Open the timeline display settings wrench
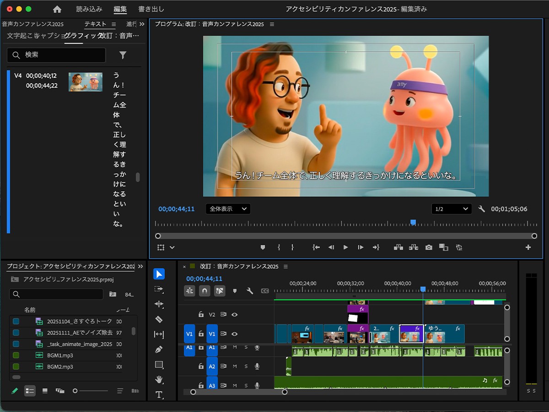The image size is (549, 412). 250,291
